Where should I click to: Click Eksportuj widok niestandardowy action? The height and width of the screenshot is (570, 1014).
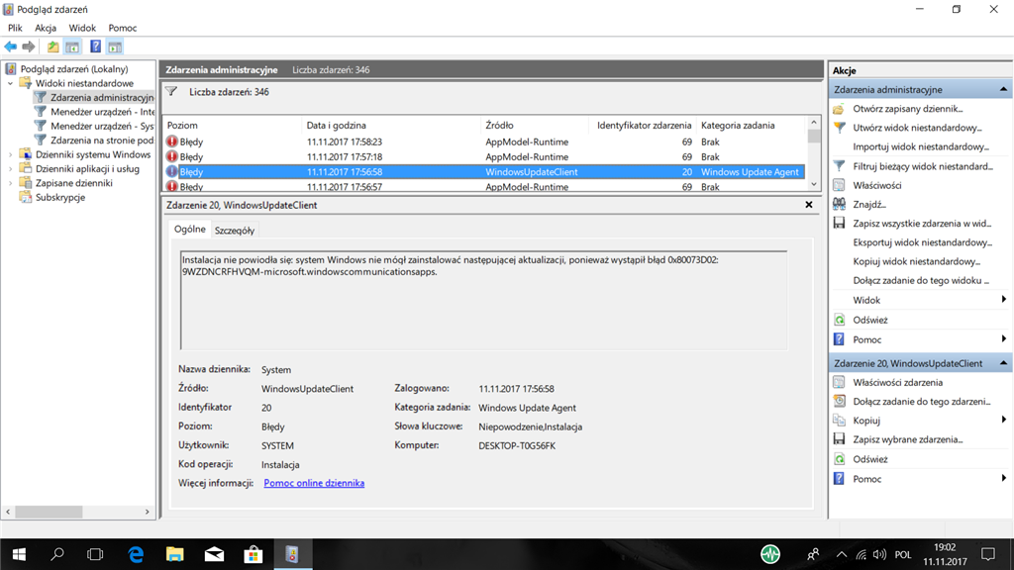click(922, 242)
